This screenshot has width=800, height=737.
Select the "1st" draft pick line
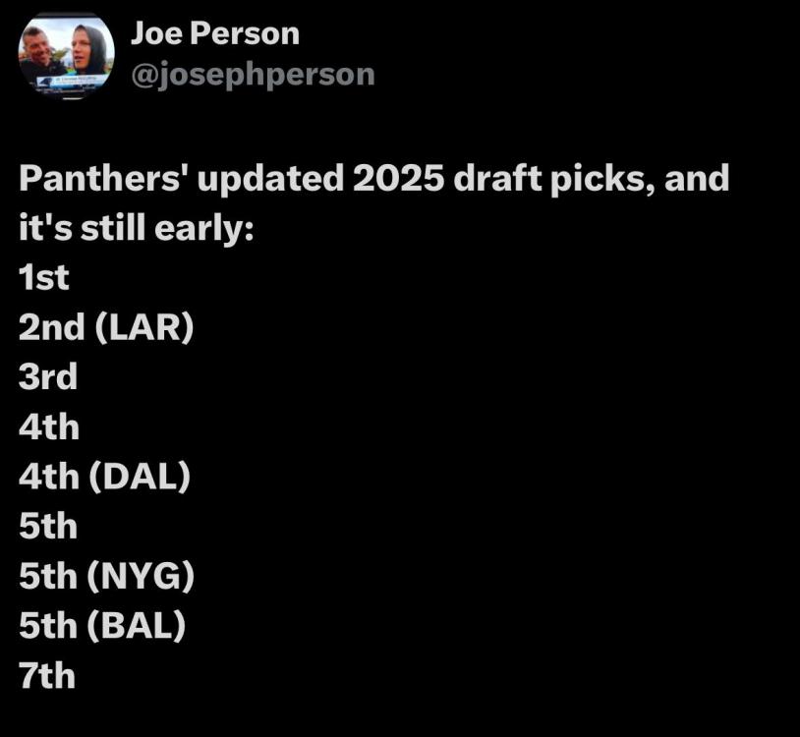pyautogui.click(x=44, y=278)
